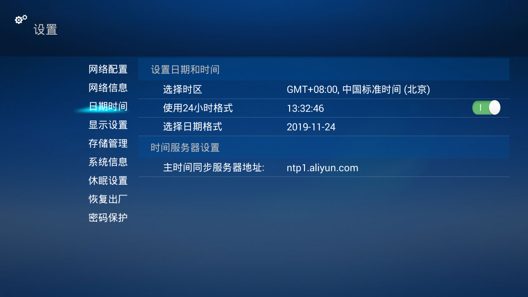Click the 设置 page title
The height and width of the screenshot is (297, 528).
(x=45, y=30)
